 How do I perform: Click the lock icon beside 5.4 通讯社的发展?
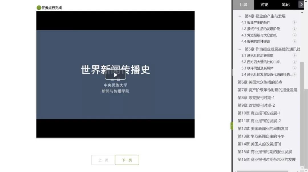click(294, 74)
